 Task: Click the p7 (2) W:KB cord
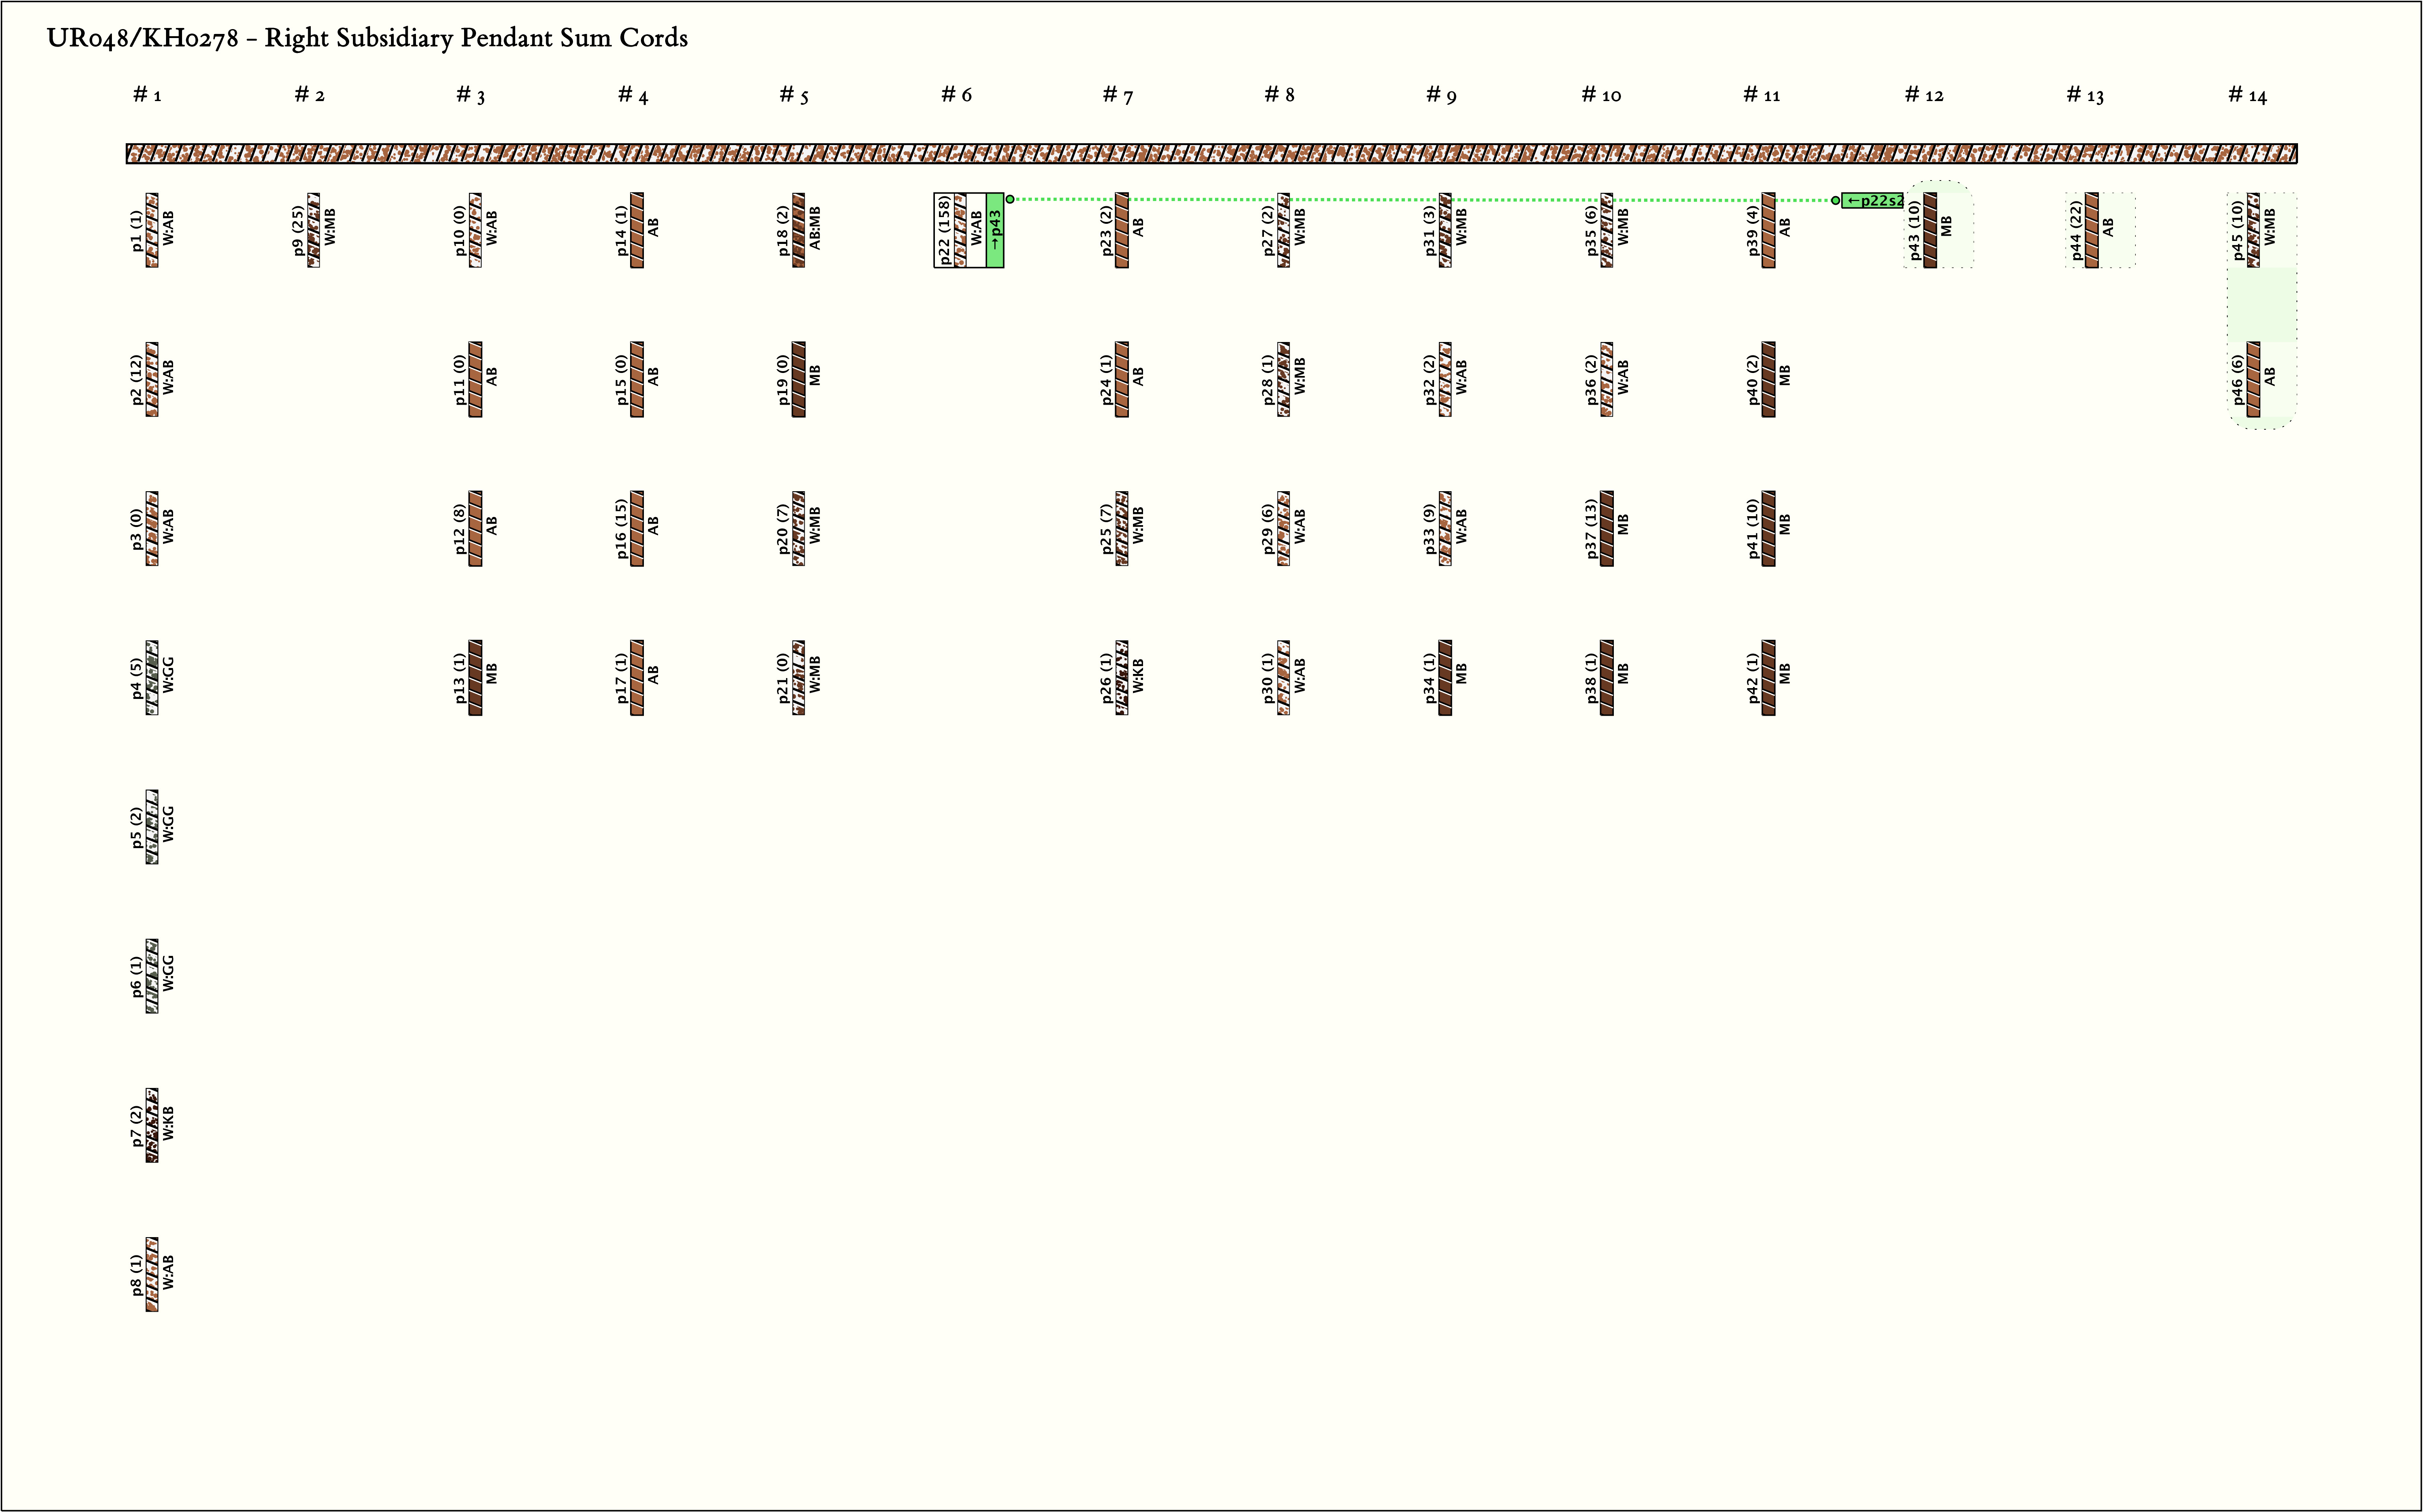tap(152, 1125)
